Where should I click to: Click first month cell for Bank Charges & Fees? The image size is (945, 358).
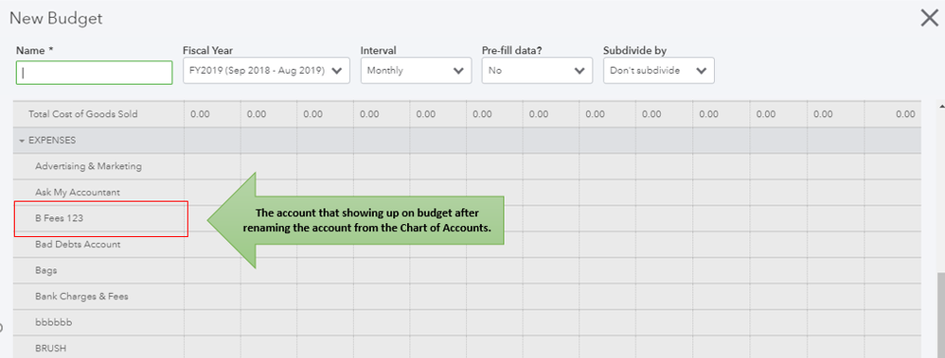point(212,296)
